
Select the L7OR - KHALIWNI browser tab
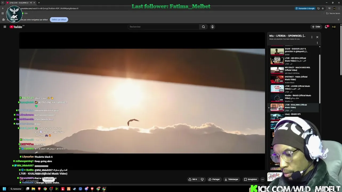tap(21, 3)
